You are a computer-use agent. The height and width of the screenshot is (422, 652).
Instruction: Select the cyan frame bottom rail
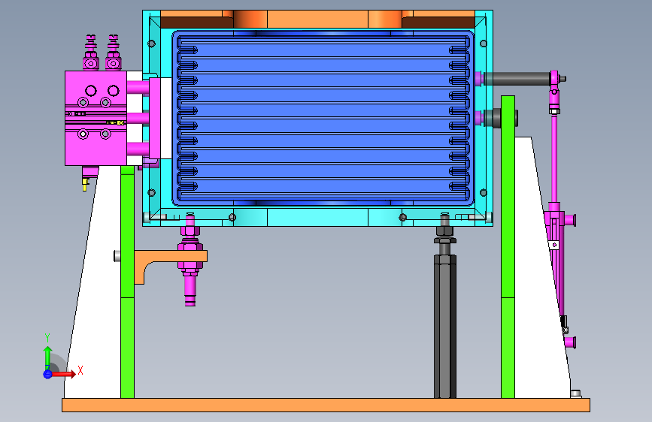(x=317, y=217)
